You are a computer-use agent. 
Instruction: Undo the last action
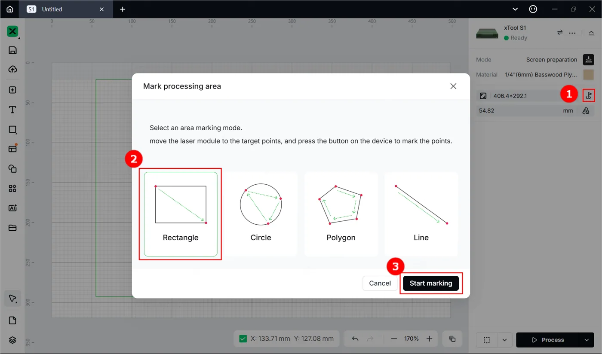[355, 339]
